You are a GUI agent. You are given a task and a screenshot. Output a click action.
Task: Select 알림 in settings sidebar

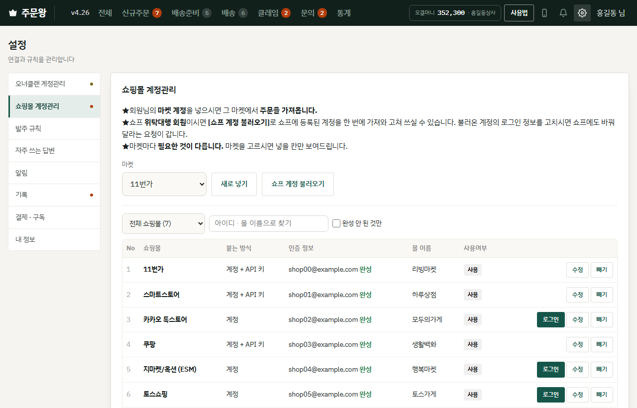(54, 173)
